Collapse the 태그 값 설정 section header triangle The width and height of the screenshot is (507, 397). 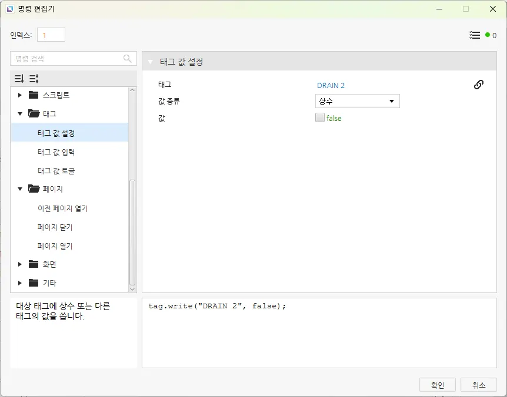[151, 62]
